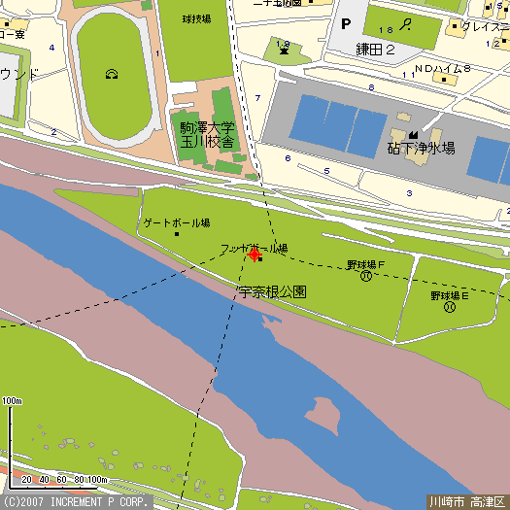The width and height of the screenshot is (510, 510).
Task: Click the baseball field icon under 野球場F
Action: point(366,276)
